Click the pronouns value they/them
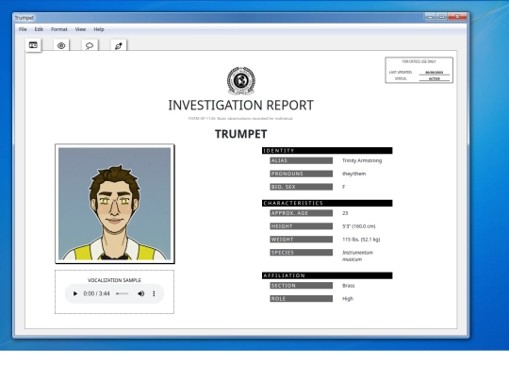 coord(353,174)
